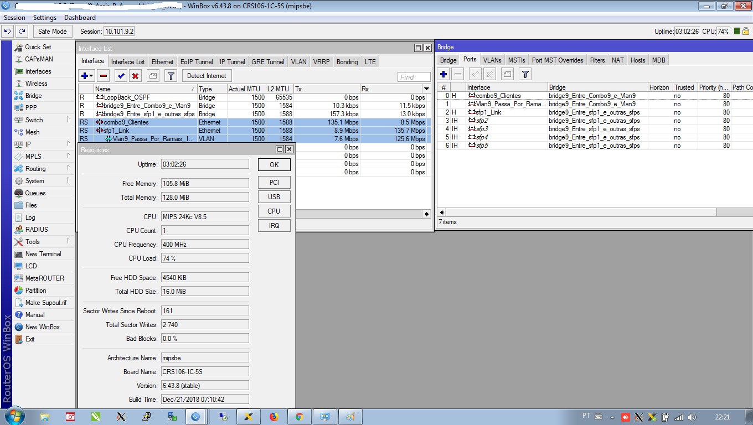The width and height of the screenshot is (753, 425).
Task: Open column selector dropdown in Interface List
Action: (426, 89)
